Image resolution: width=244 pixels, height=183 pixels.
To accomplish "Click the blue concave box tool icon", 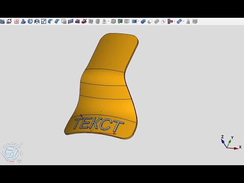I will click(134, 21).
